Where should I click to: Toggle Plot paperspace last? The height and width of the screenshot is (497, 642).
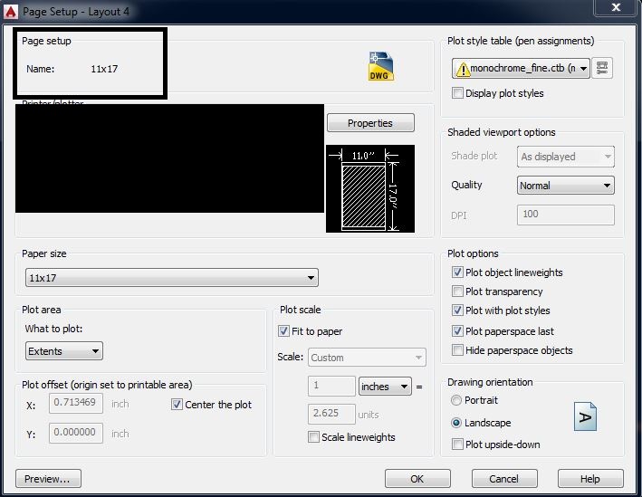457,330
